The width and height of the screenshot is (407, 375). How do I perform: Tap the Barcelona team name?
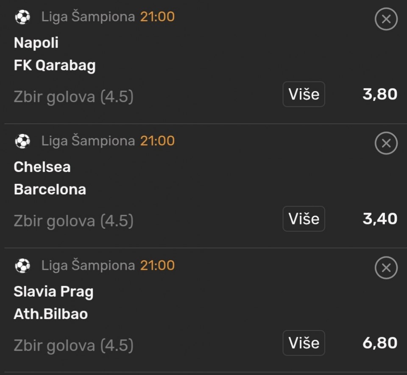50,189
